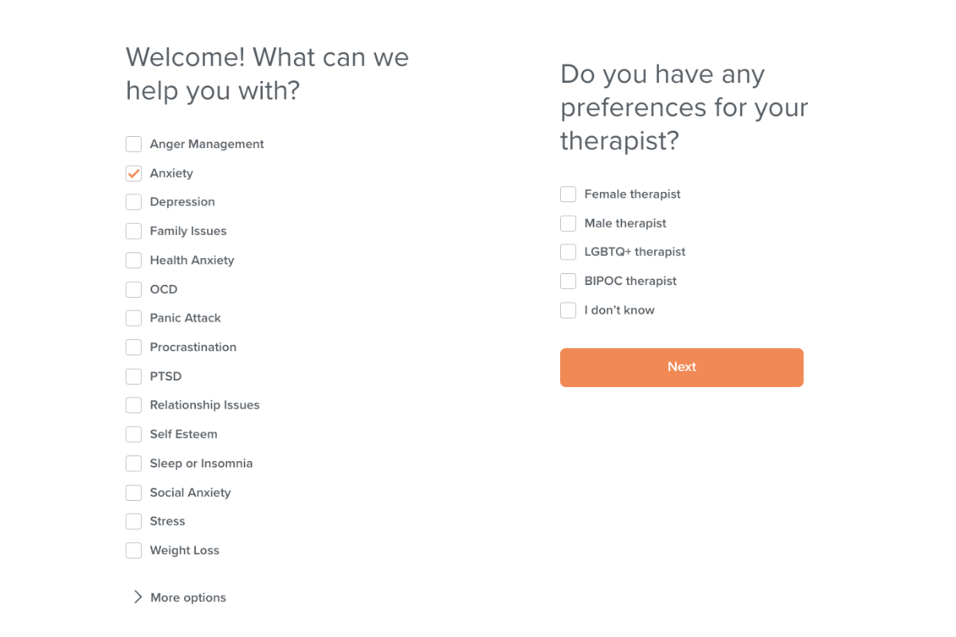Expand More options chevron
This screenshot has height=637, width=956.
coord(138,597)
